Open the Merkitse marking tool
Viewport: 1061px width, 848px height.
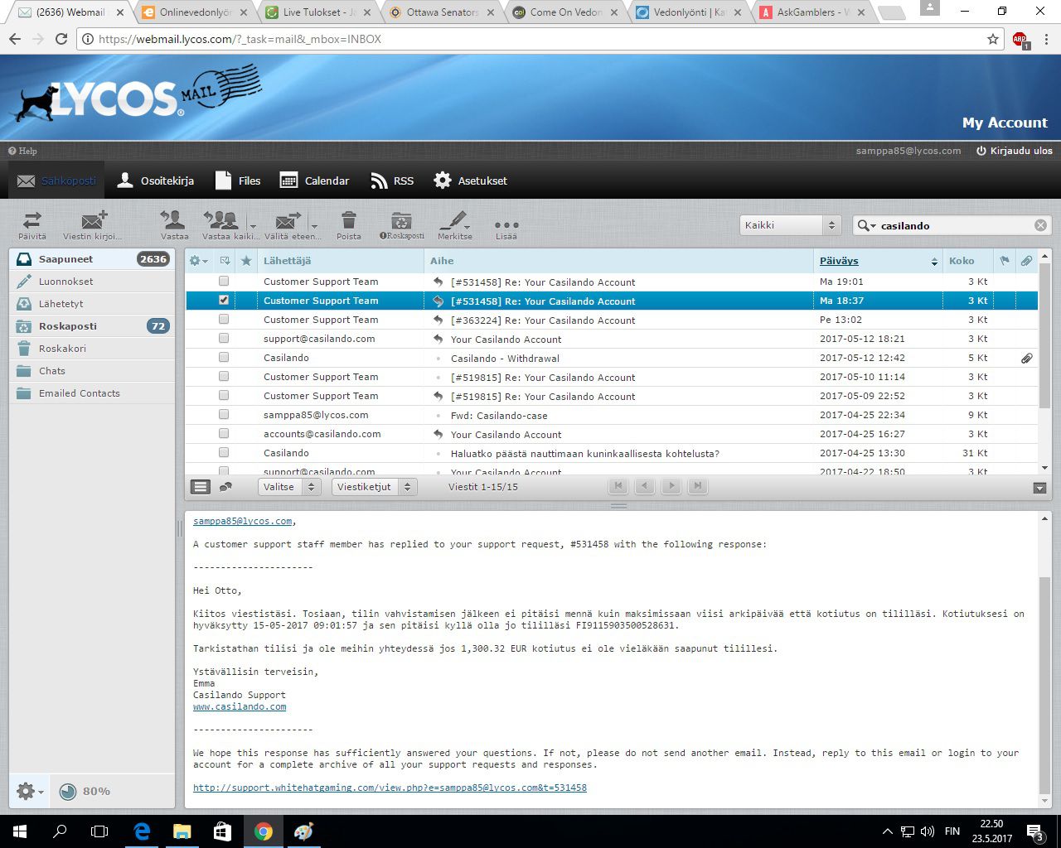[455, 225]
